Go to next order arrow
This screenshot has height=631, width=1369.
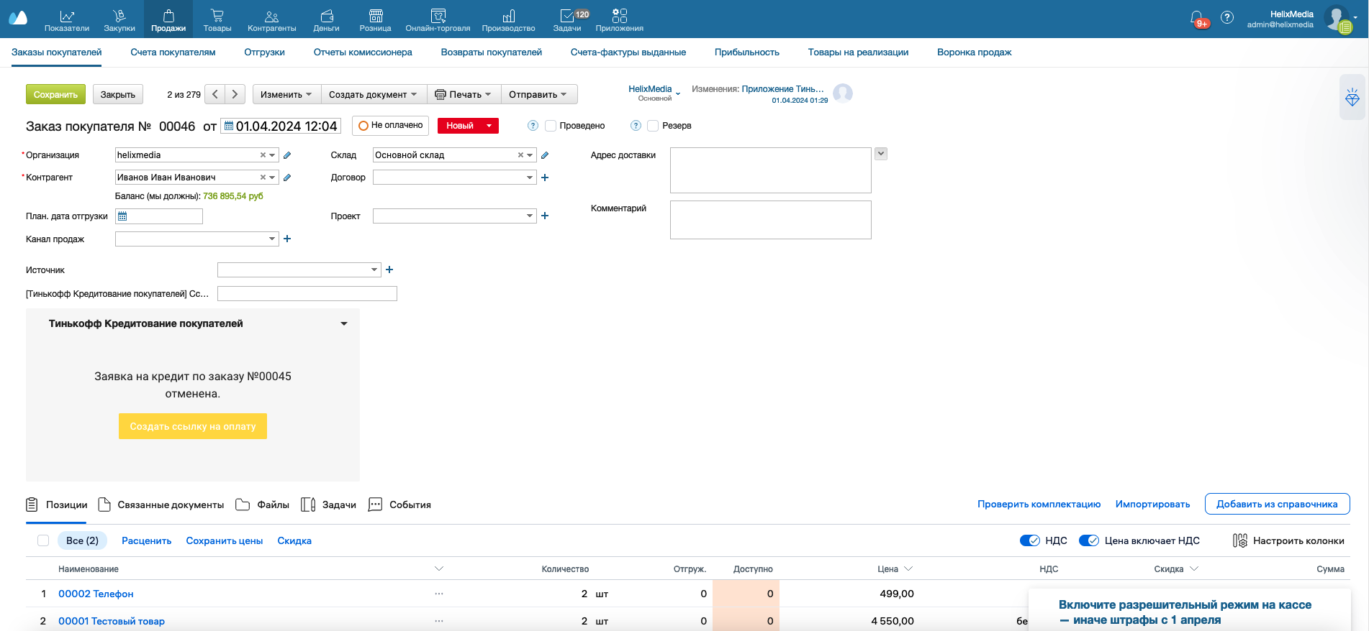(235, 94)
